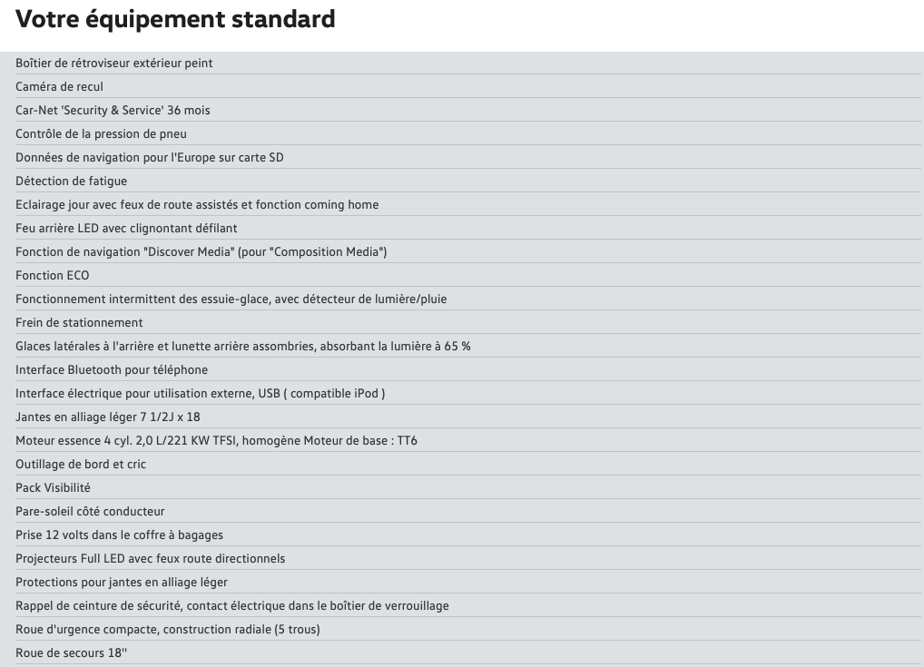The height and width of the screenshot is (667, 924).
Task: Click 'Glaces latérales à l'arrière' row
Action: 467,346
